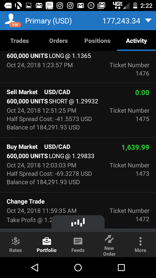
Task: Open Sell Market USD/CAD ticket 1475
Action: pos(78,110)
